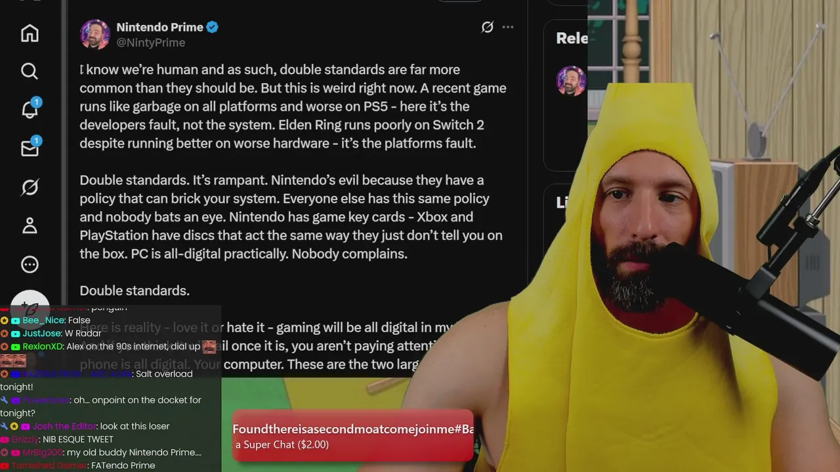
Task: Open the @NintyPrime handle link
Action: (x=150, y=43)
